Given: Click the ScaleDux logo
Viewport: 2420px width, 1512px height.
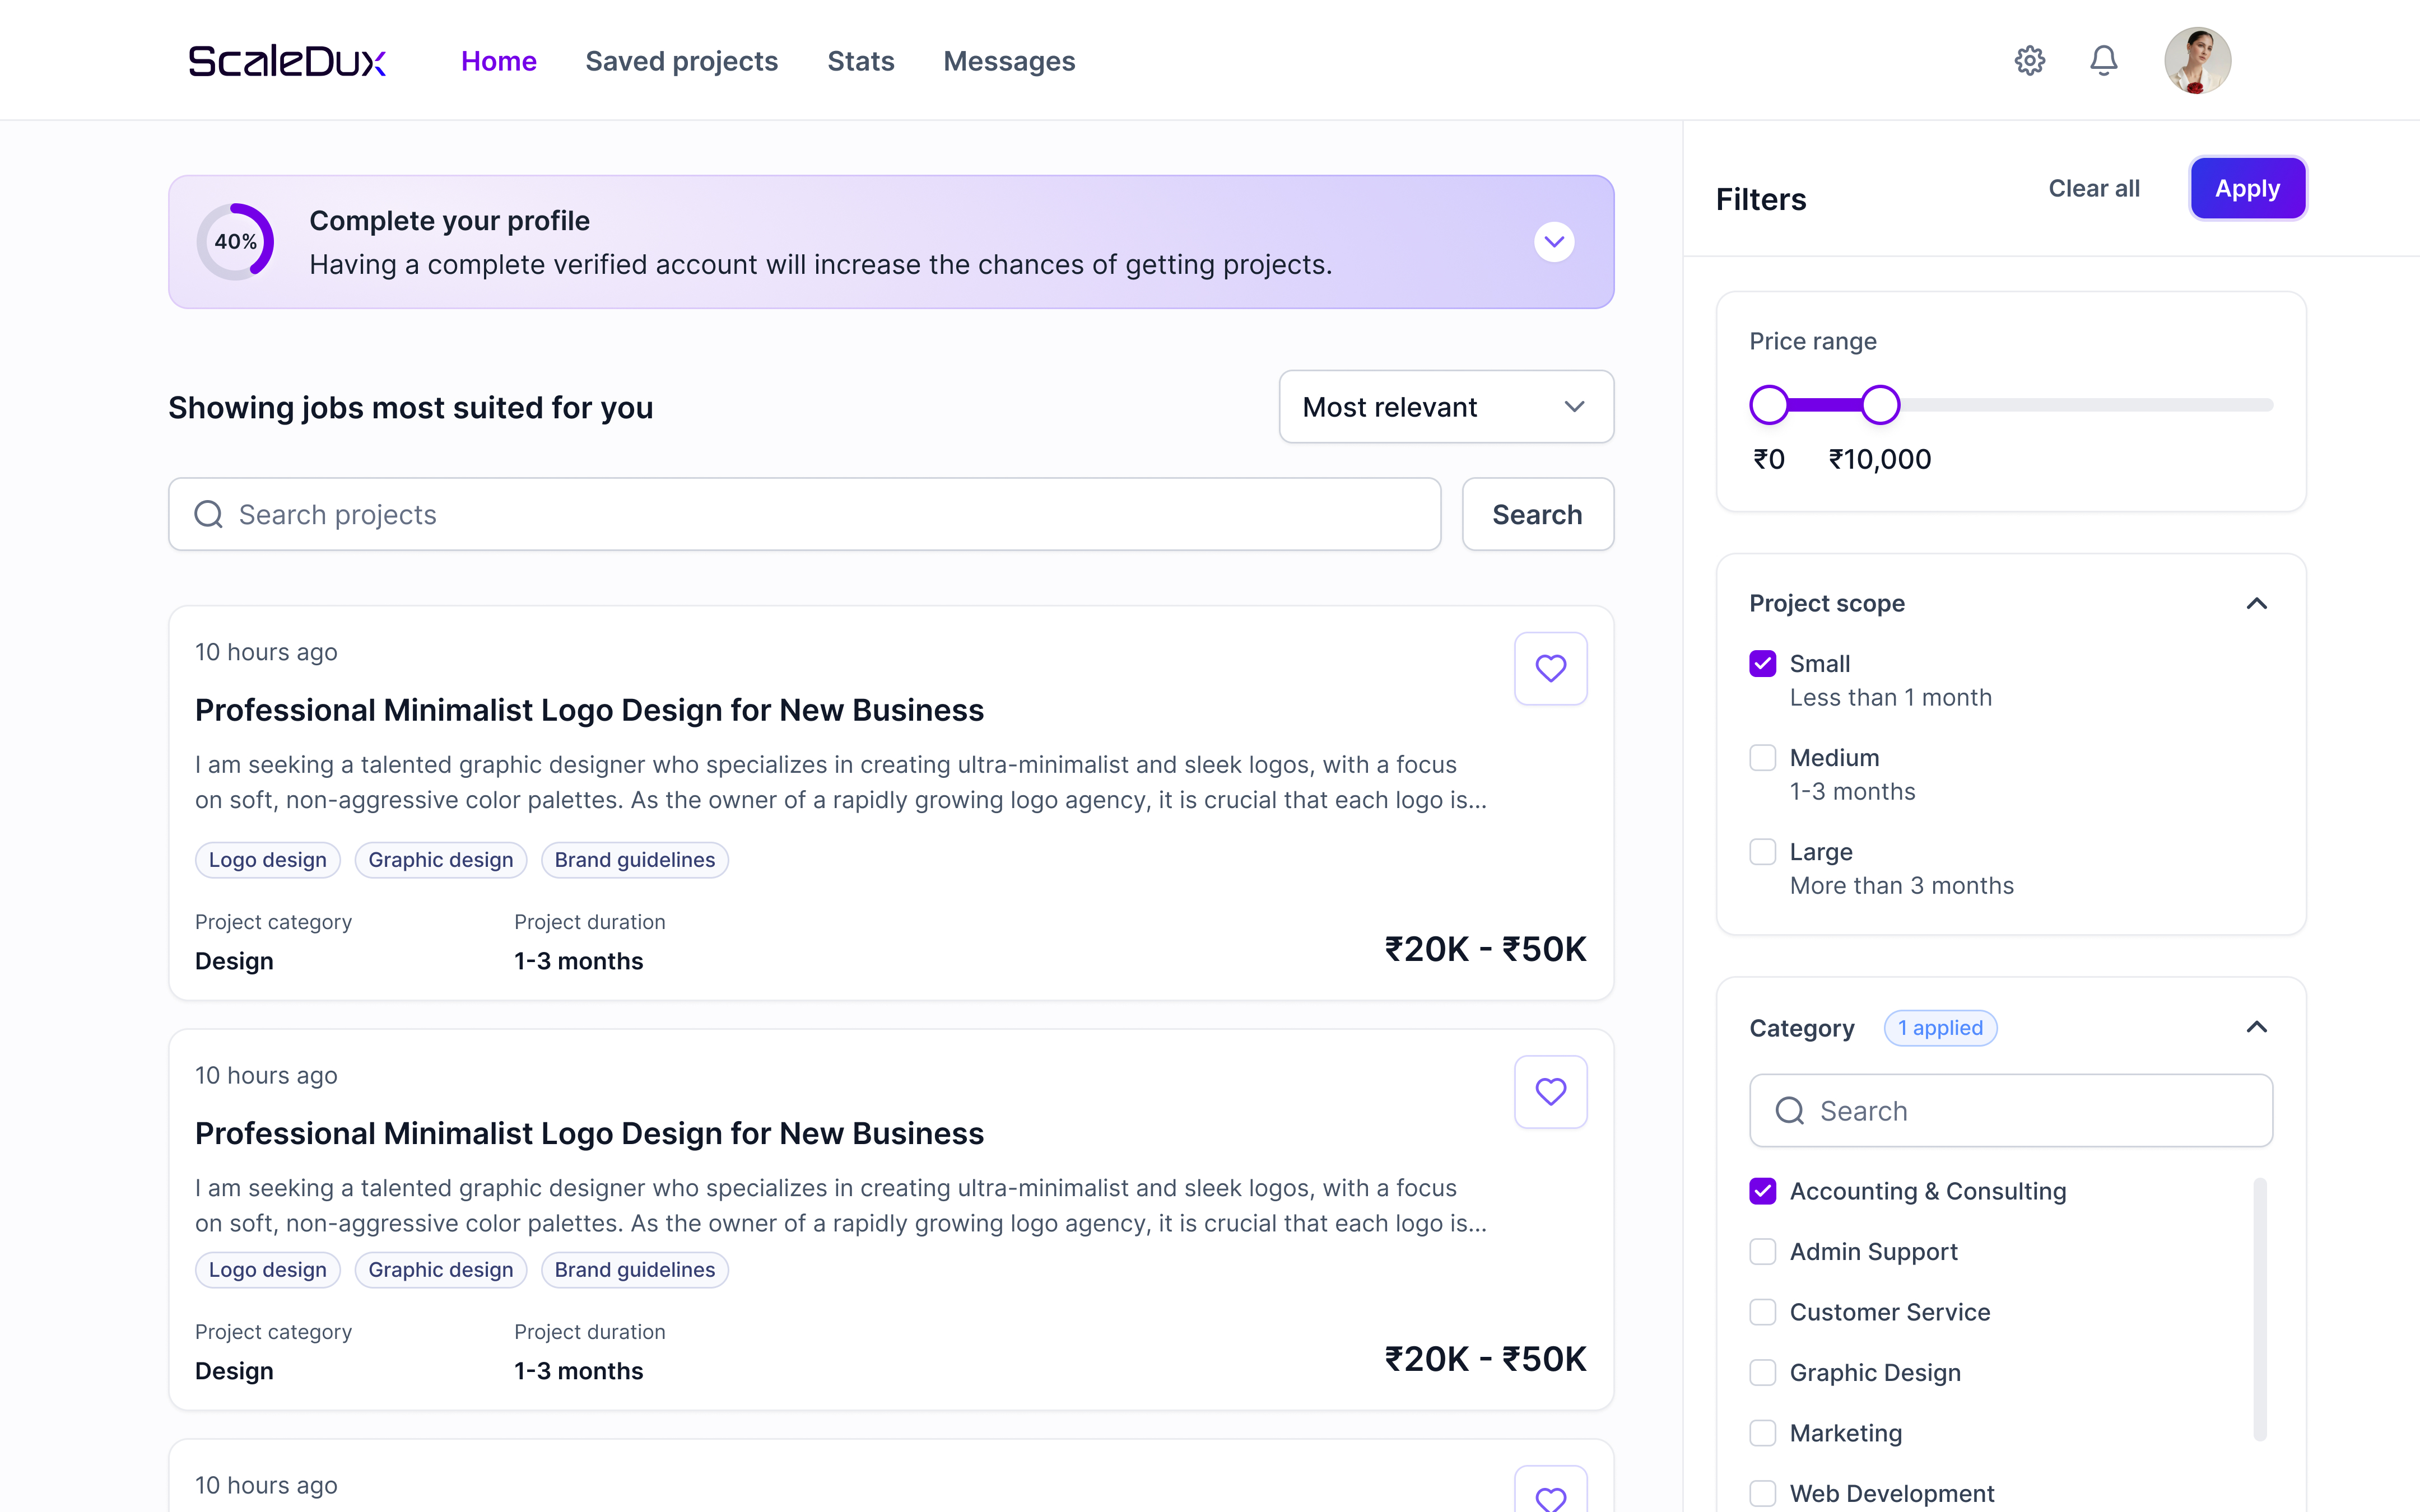Looking at the screenshot, I should click(x=287, y=61).
